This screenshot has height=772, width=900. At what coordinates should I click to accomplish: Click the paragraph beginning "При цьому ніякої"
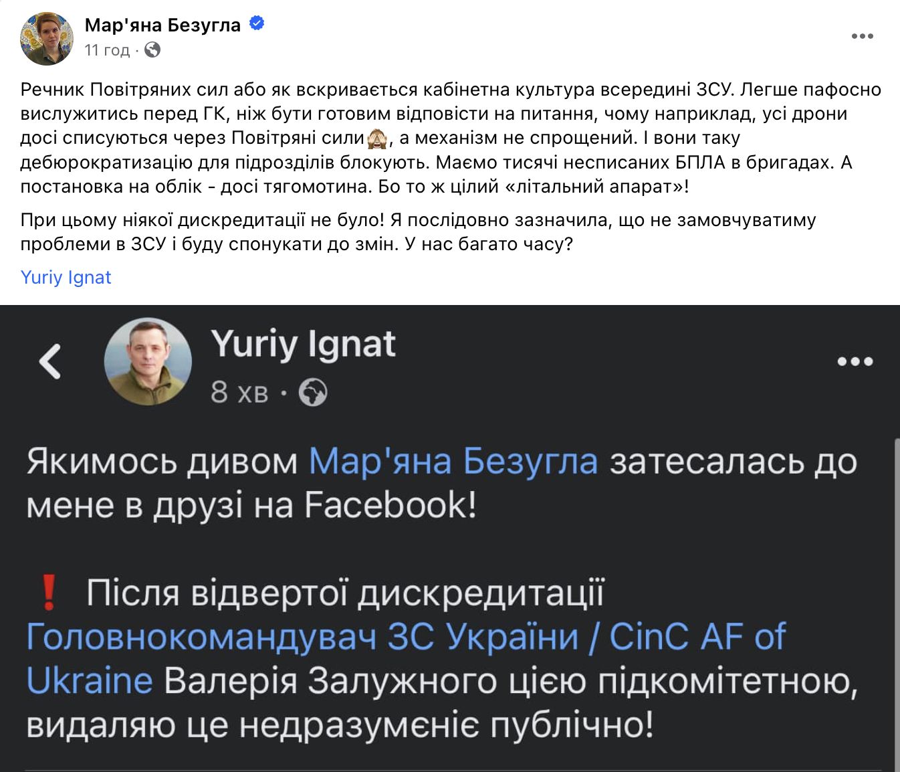point(418,231)
